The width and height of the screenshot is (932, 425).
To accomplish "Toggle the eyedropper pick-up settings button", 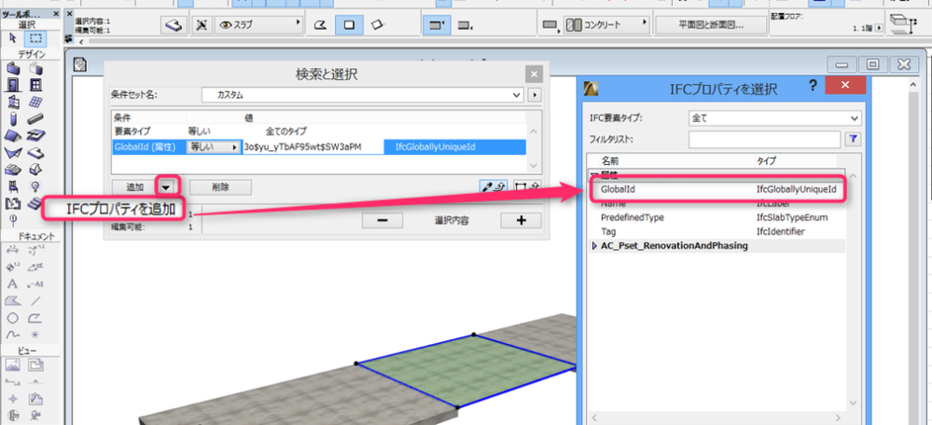I will (x=494, y=187).
